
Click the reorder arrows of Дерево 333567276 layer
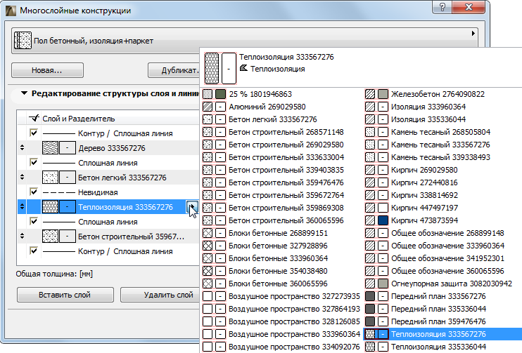pyautogui.click(x=22, y=148)
